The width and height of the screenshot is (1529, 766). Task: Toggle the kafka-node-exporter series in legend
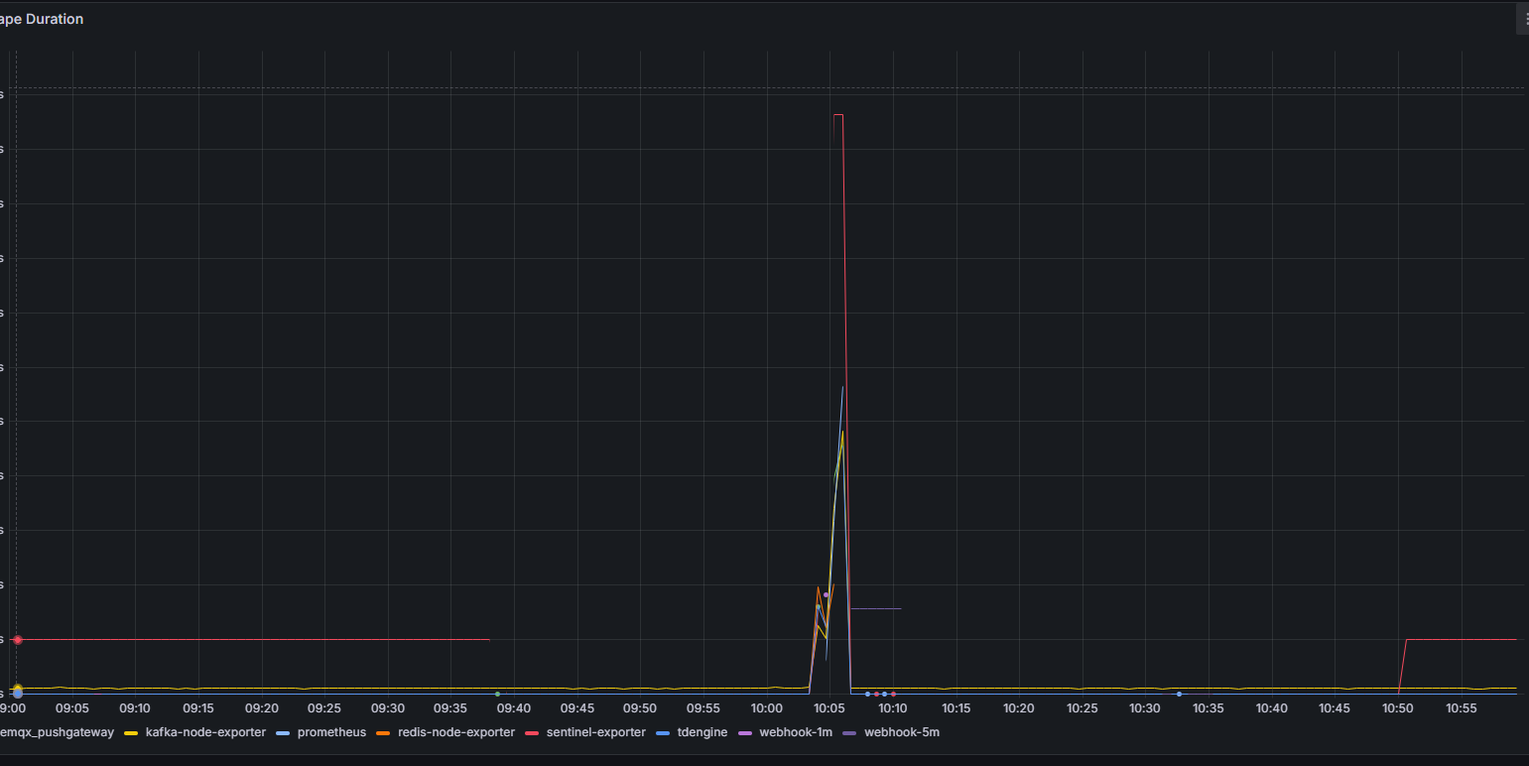tap(205, 732)
